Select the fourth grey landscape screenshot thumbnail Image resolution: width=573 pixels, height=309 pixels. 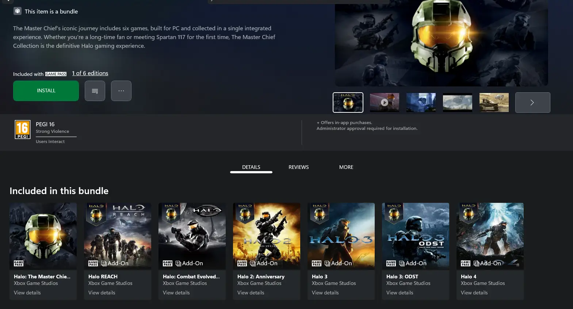pyautogui.click(x=458, y=103)
